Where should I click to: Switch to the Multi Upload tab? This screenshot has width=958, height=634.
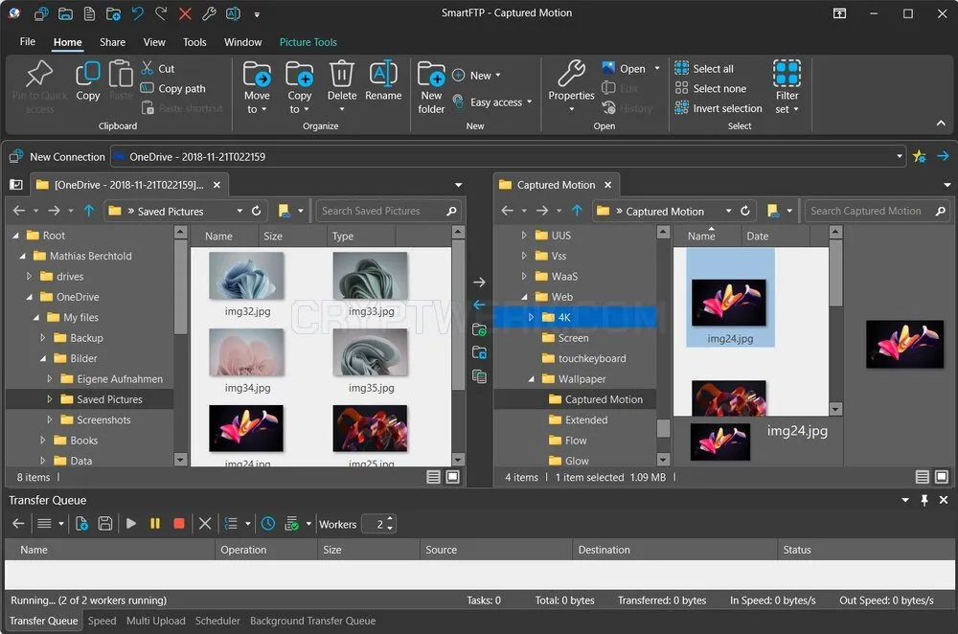tap(156, 621)
